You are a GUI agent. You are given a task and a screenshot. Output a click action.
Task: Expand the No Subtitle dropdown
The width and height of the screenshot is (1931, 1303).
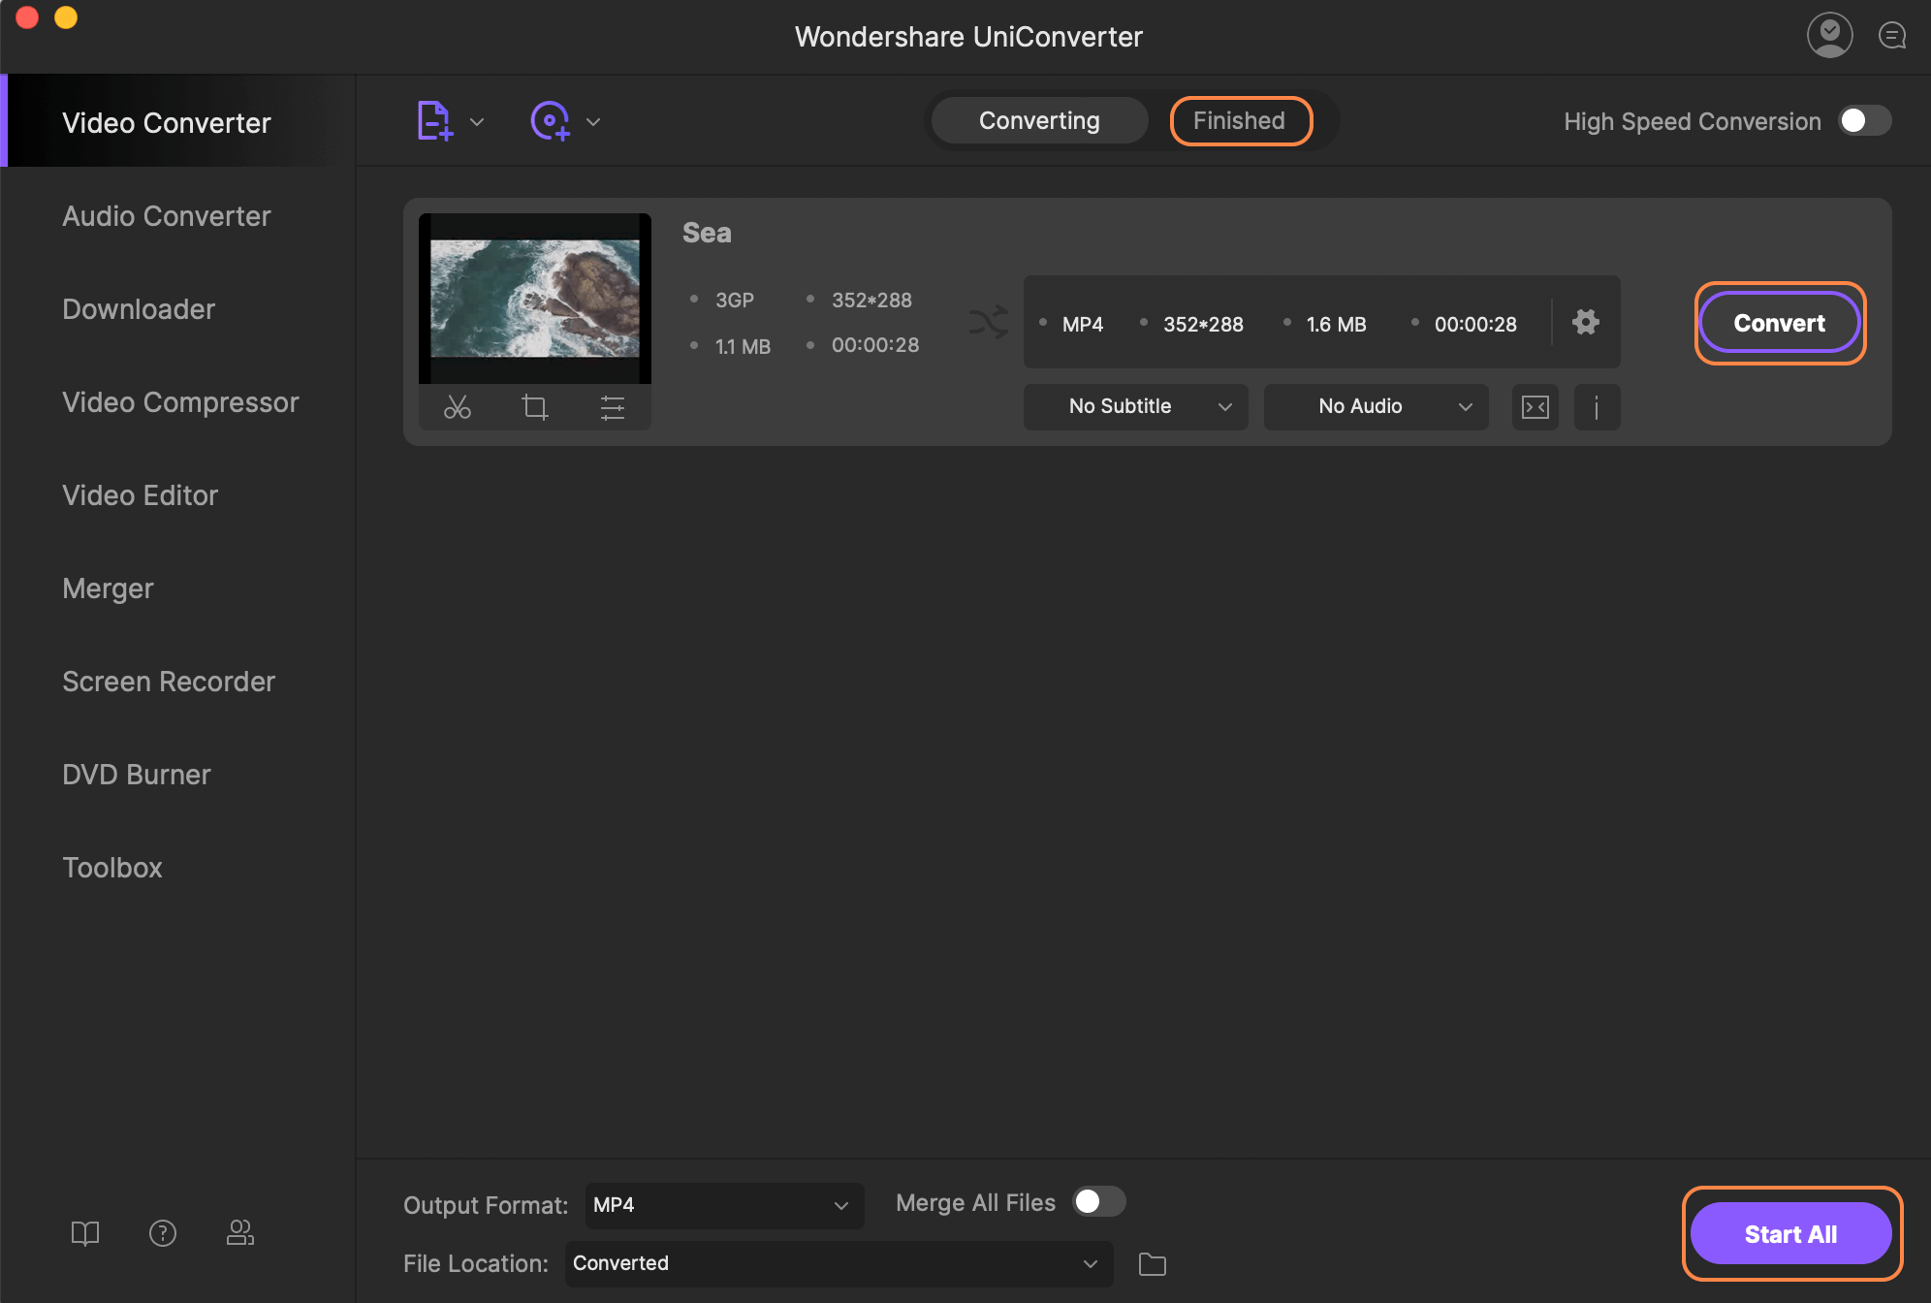point(1135,407)
